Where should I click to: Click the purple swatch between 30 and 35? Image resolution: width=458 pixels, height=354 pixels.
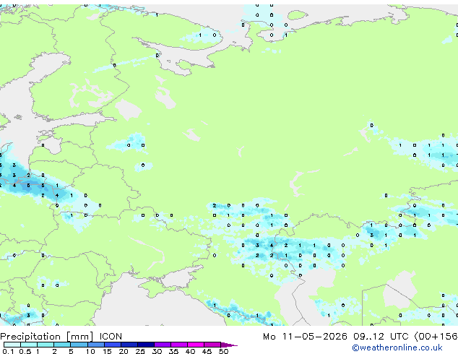pyautogui.click(x=163, y=345)
